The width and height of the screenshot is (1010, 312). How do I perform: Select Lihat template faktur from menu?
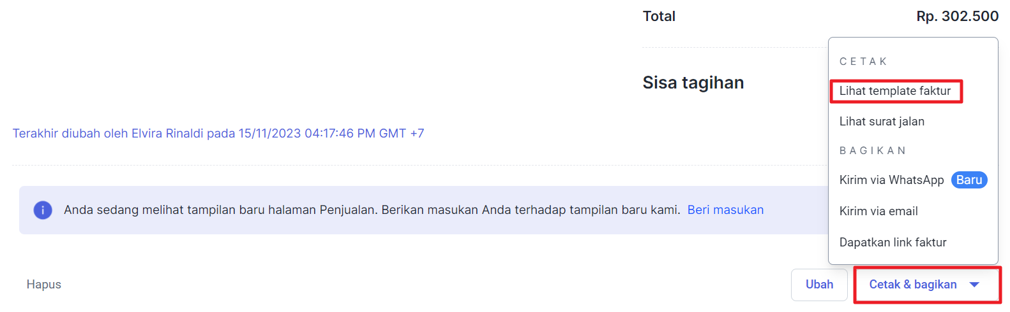[895, 91]
